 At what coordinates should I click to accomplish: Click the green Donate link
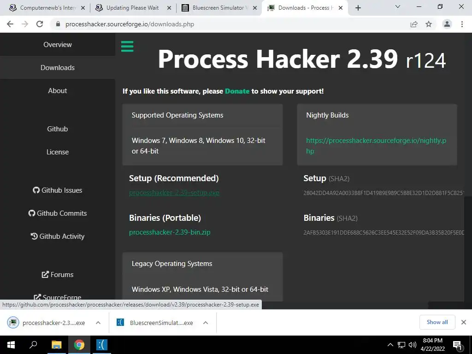[237, 91]
